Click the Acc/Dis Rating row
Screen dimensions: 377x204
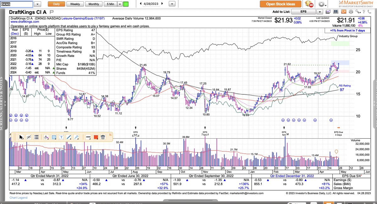click(x=75, y=43)
